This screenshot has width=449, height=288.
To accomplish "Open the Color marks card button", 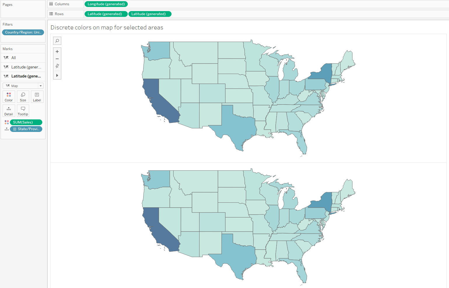I will (9, 97).
